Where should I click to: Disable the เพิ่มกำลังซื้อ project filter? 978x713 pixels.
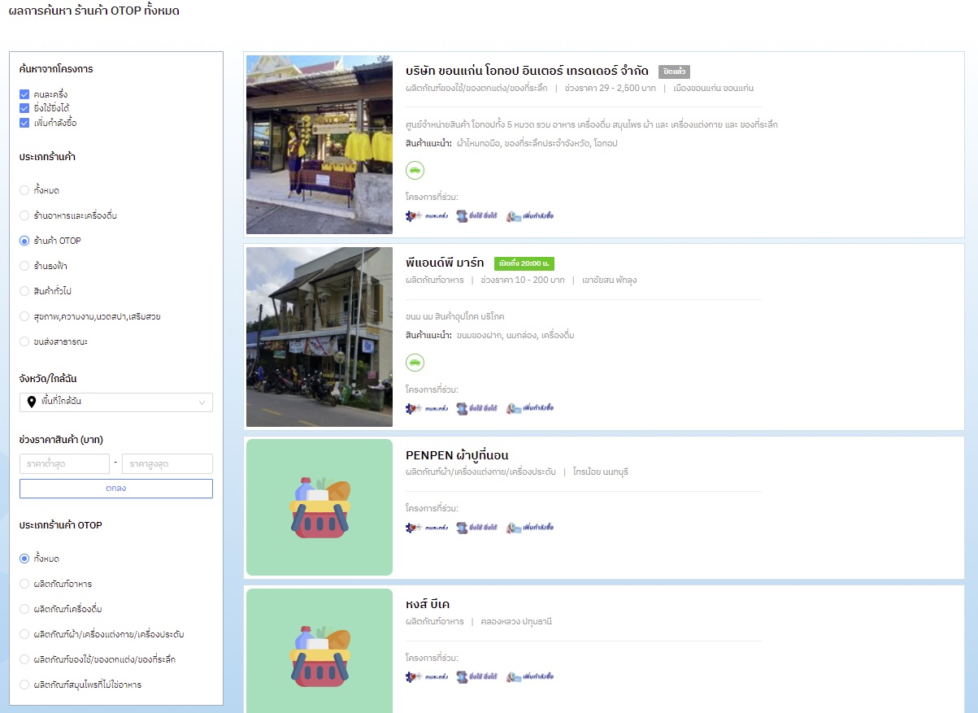point(24,123)
